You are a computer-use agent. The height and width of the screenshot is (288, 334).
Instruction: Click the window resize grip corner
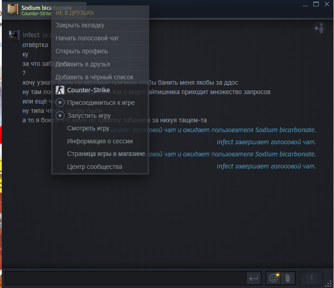tap(329, 284)
